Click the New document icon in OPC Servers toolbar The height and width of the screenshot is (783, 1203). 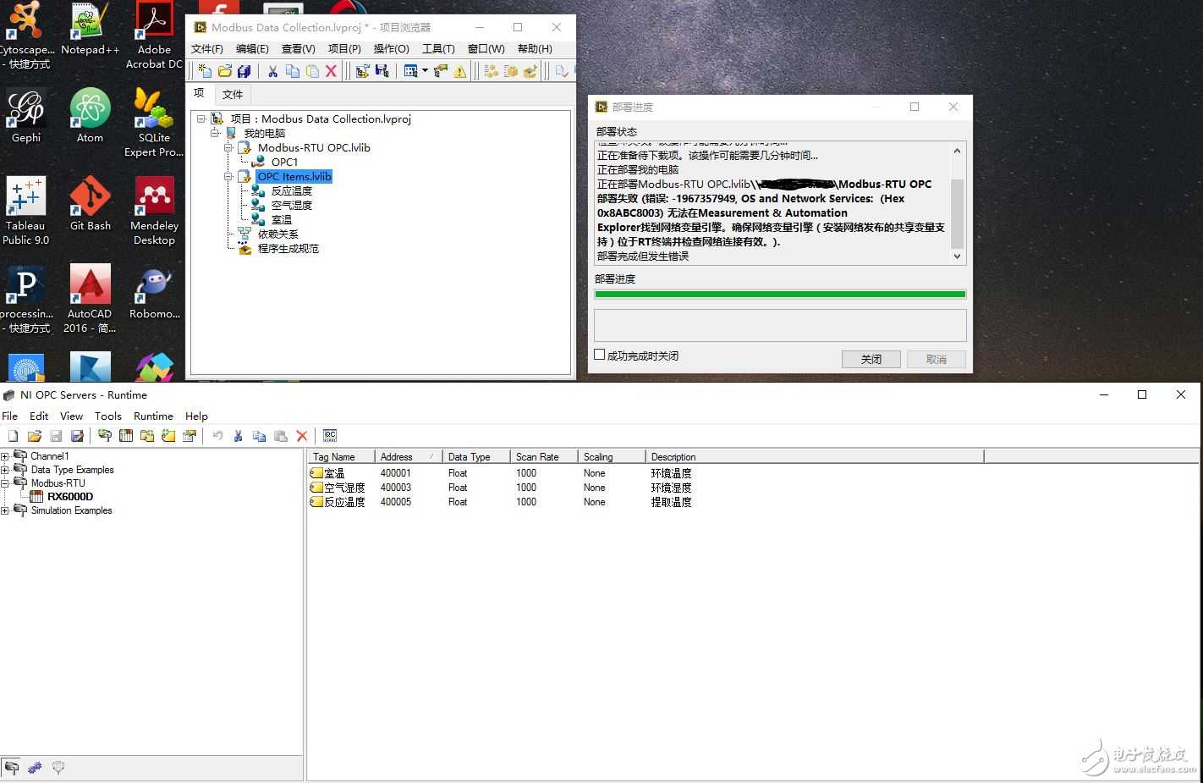(13, 436)
